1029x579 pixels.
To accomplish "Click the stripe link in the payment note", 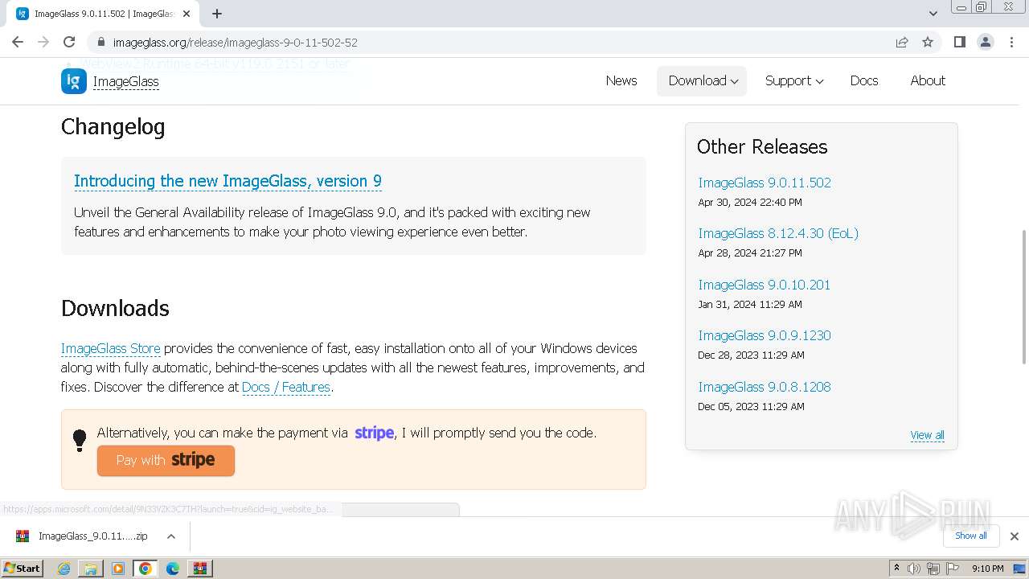I will [374, 433].
